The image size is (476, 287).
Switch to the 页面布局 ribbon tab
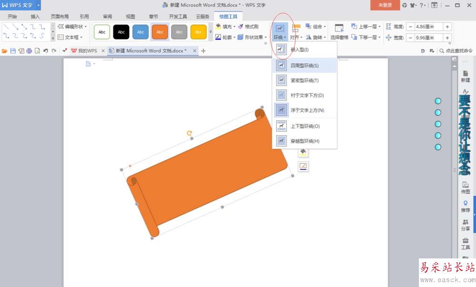(59, 16)
